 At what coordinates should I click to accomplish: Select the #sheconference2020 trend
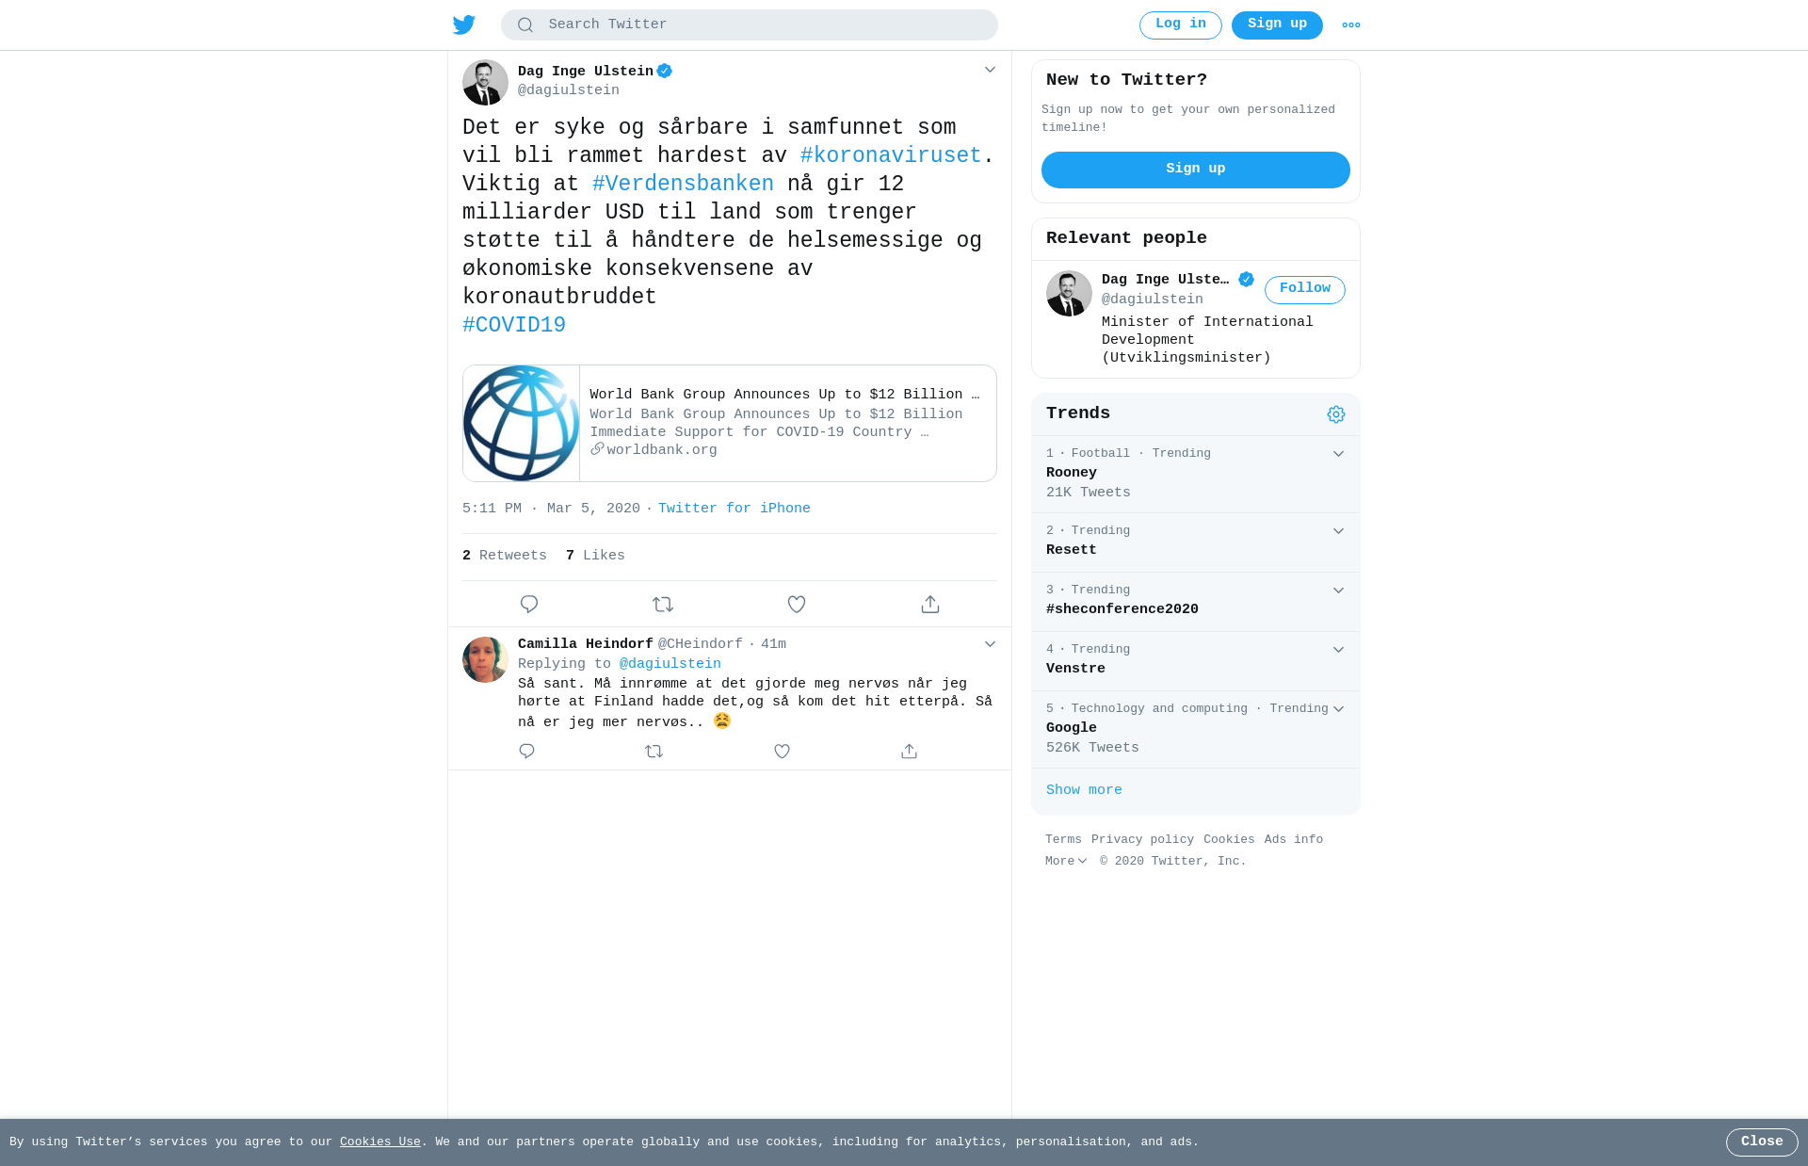click(1196, 602)
